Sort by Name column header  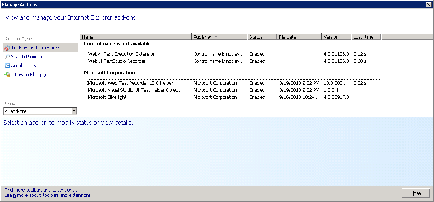click(x=136, y=37)
